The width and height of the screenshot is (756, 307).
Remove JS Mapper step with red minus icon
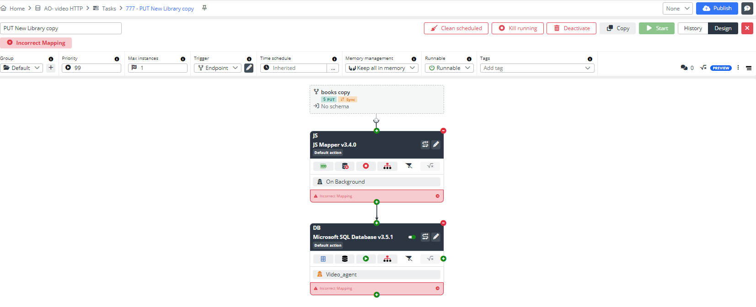(443, 131)
